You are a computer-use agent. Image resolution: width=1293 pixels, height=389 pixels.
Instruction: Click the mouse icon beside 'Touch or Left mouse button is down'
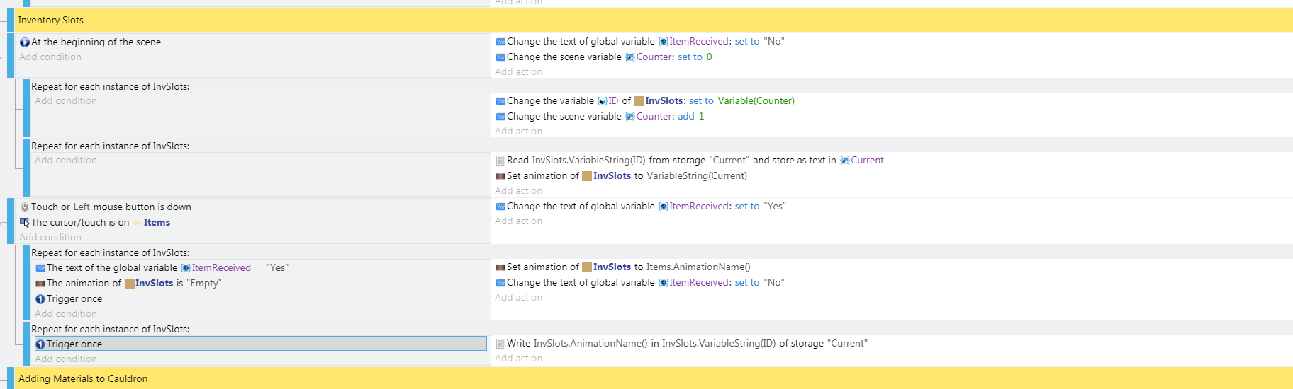coord(25,207)
